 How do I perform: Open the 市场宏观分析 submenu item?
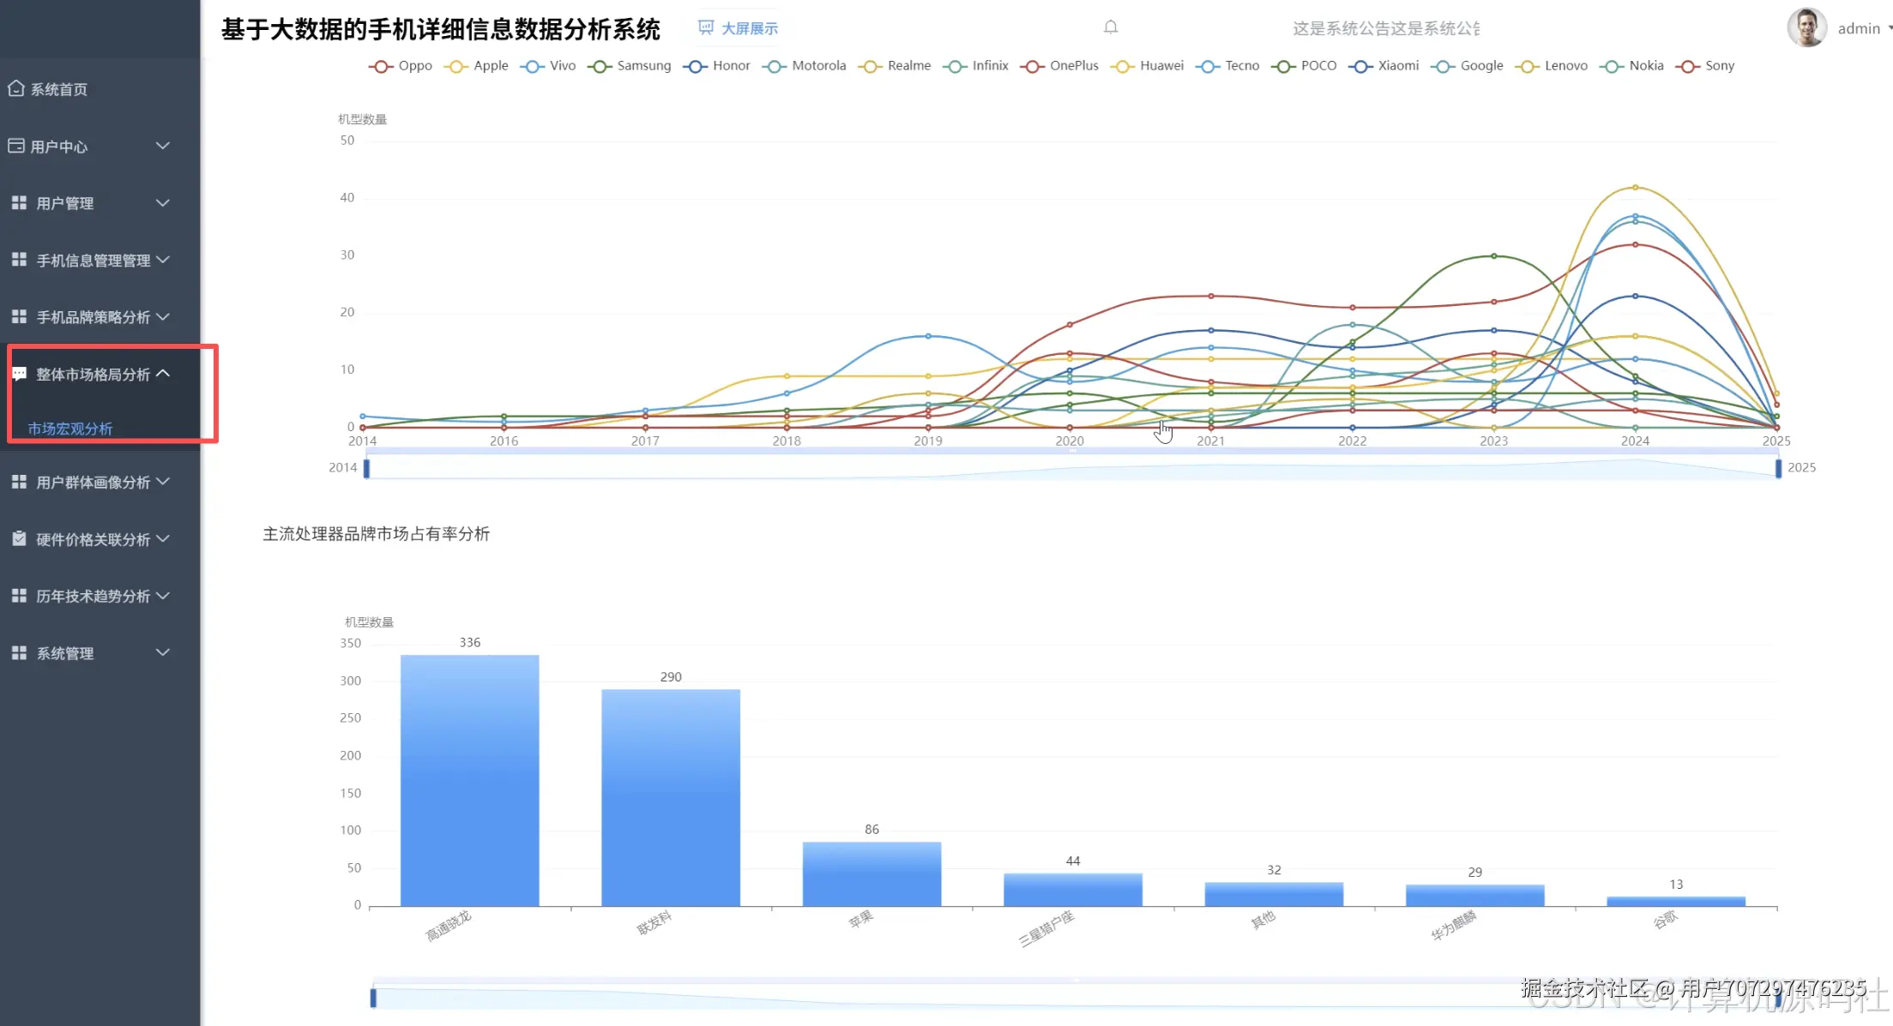pyautogui.click(x=70, y=429)
